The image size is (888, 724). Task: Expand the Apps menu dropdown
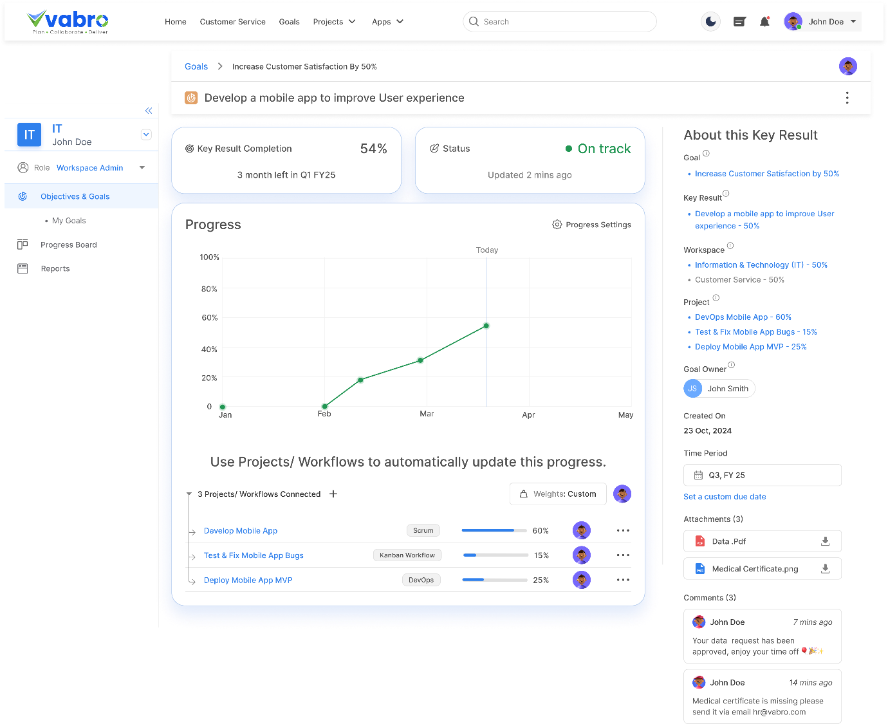(x=387, y=22)
